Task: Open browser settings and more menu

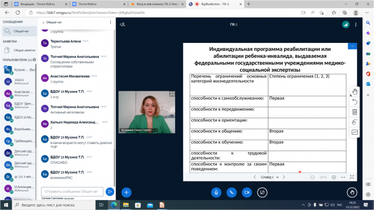Action: 367,13
